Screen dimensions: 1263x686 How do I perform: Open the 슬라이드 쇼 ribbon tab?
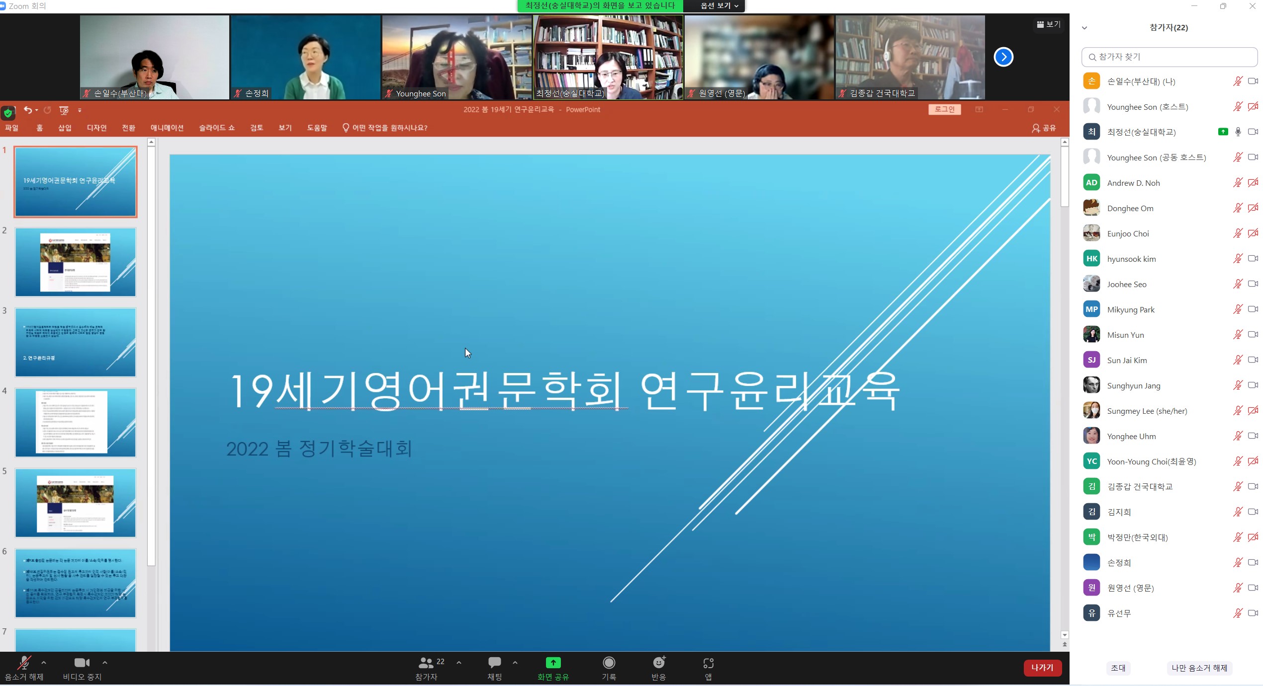(217, 128)
